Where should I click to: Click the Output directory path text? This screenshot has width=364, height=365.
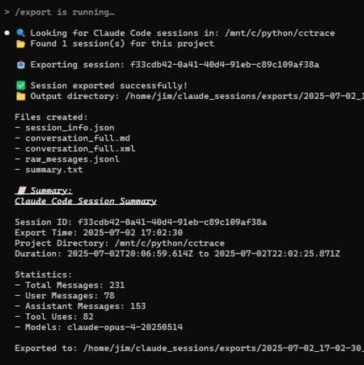tap(245, 96)
